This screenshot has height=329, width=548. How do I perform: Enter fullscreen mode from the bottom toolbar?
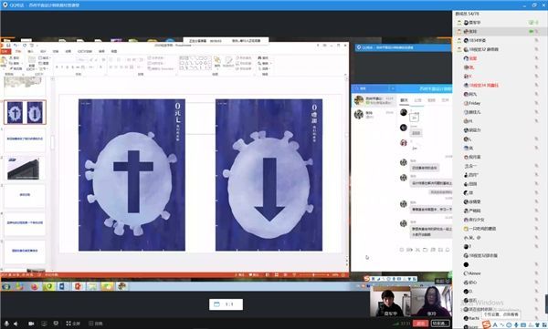coord(73,324)
